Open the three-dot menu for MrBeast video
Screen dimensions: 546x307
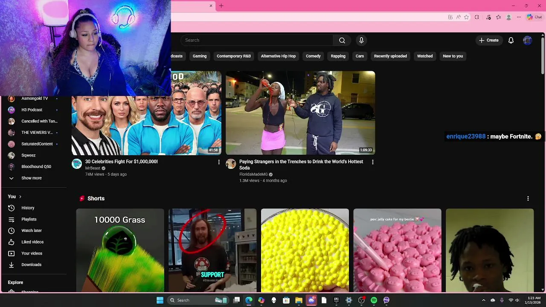coord(219,162)
